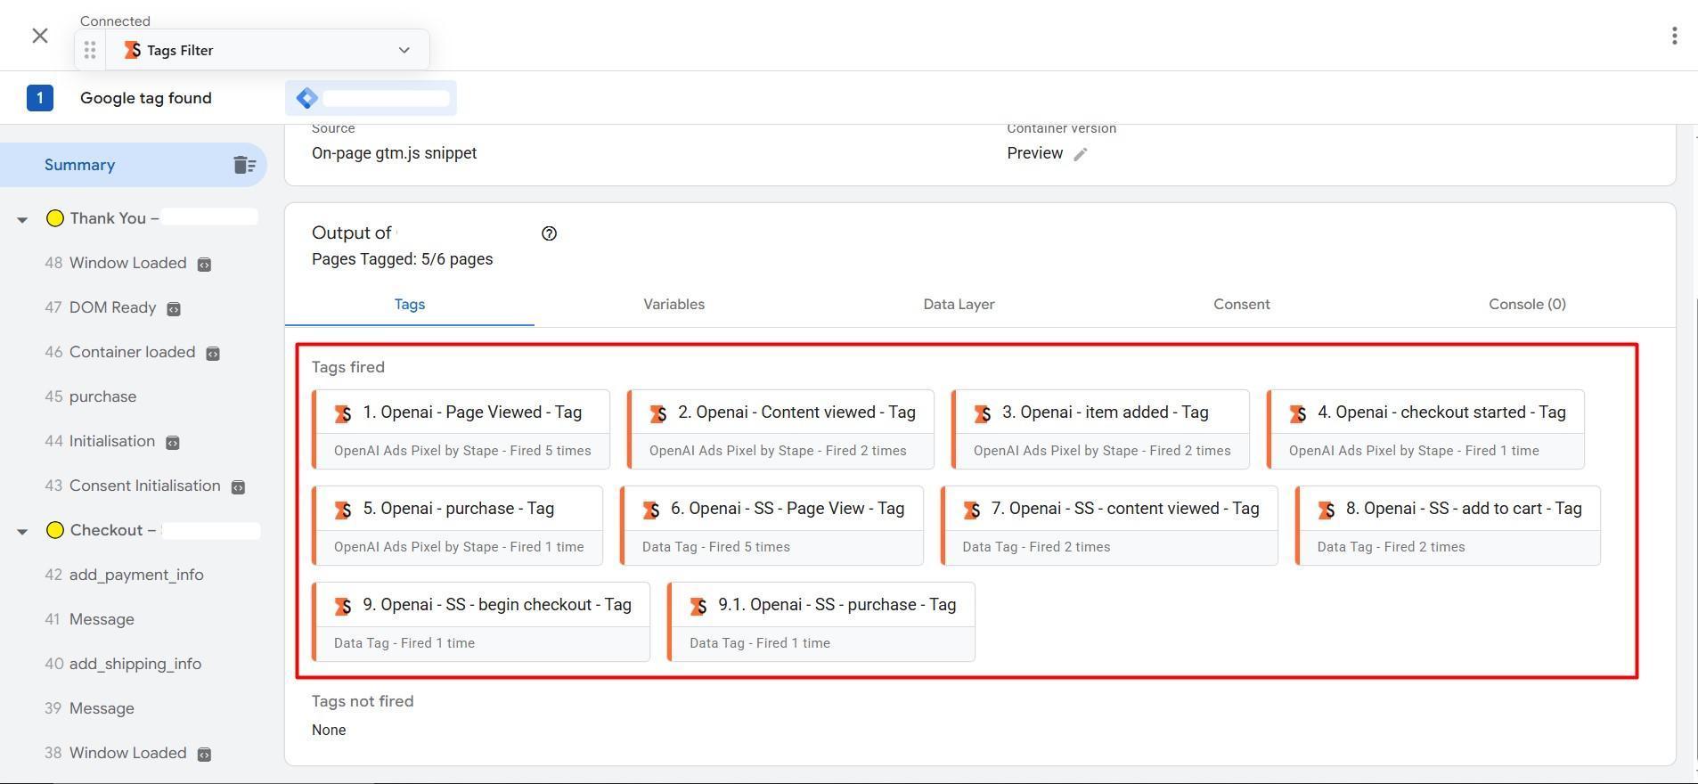Select the GTM container chip
Image resolution: width=1698 pixels, height=784 pixels.
pos(371,98)
